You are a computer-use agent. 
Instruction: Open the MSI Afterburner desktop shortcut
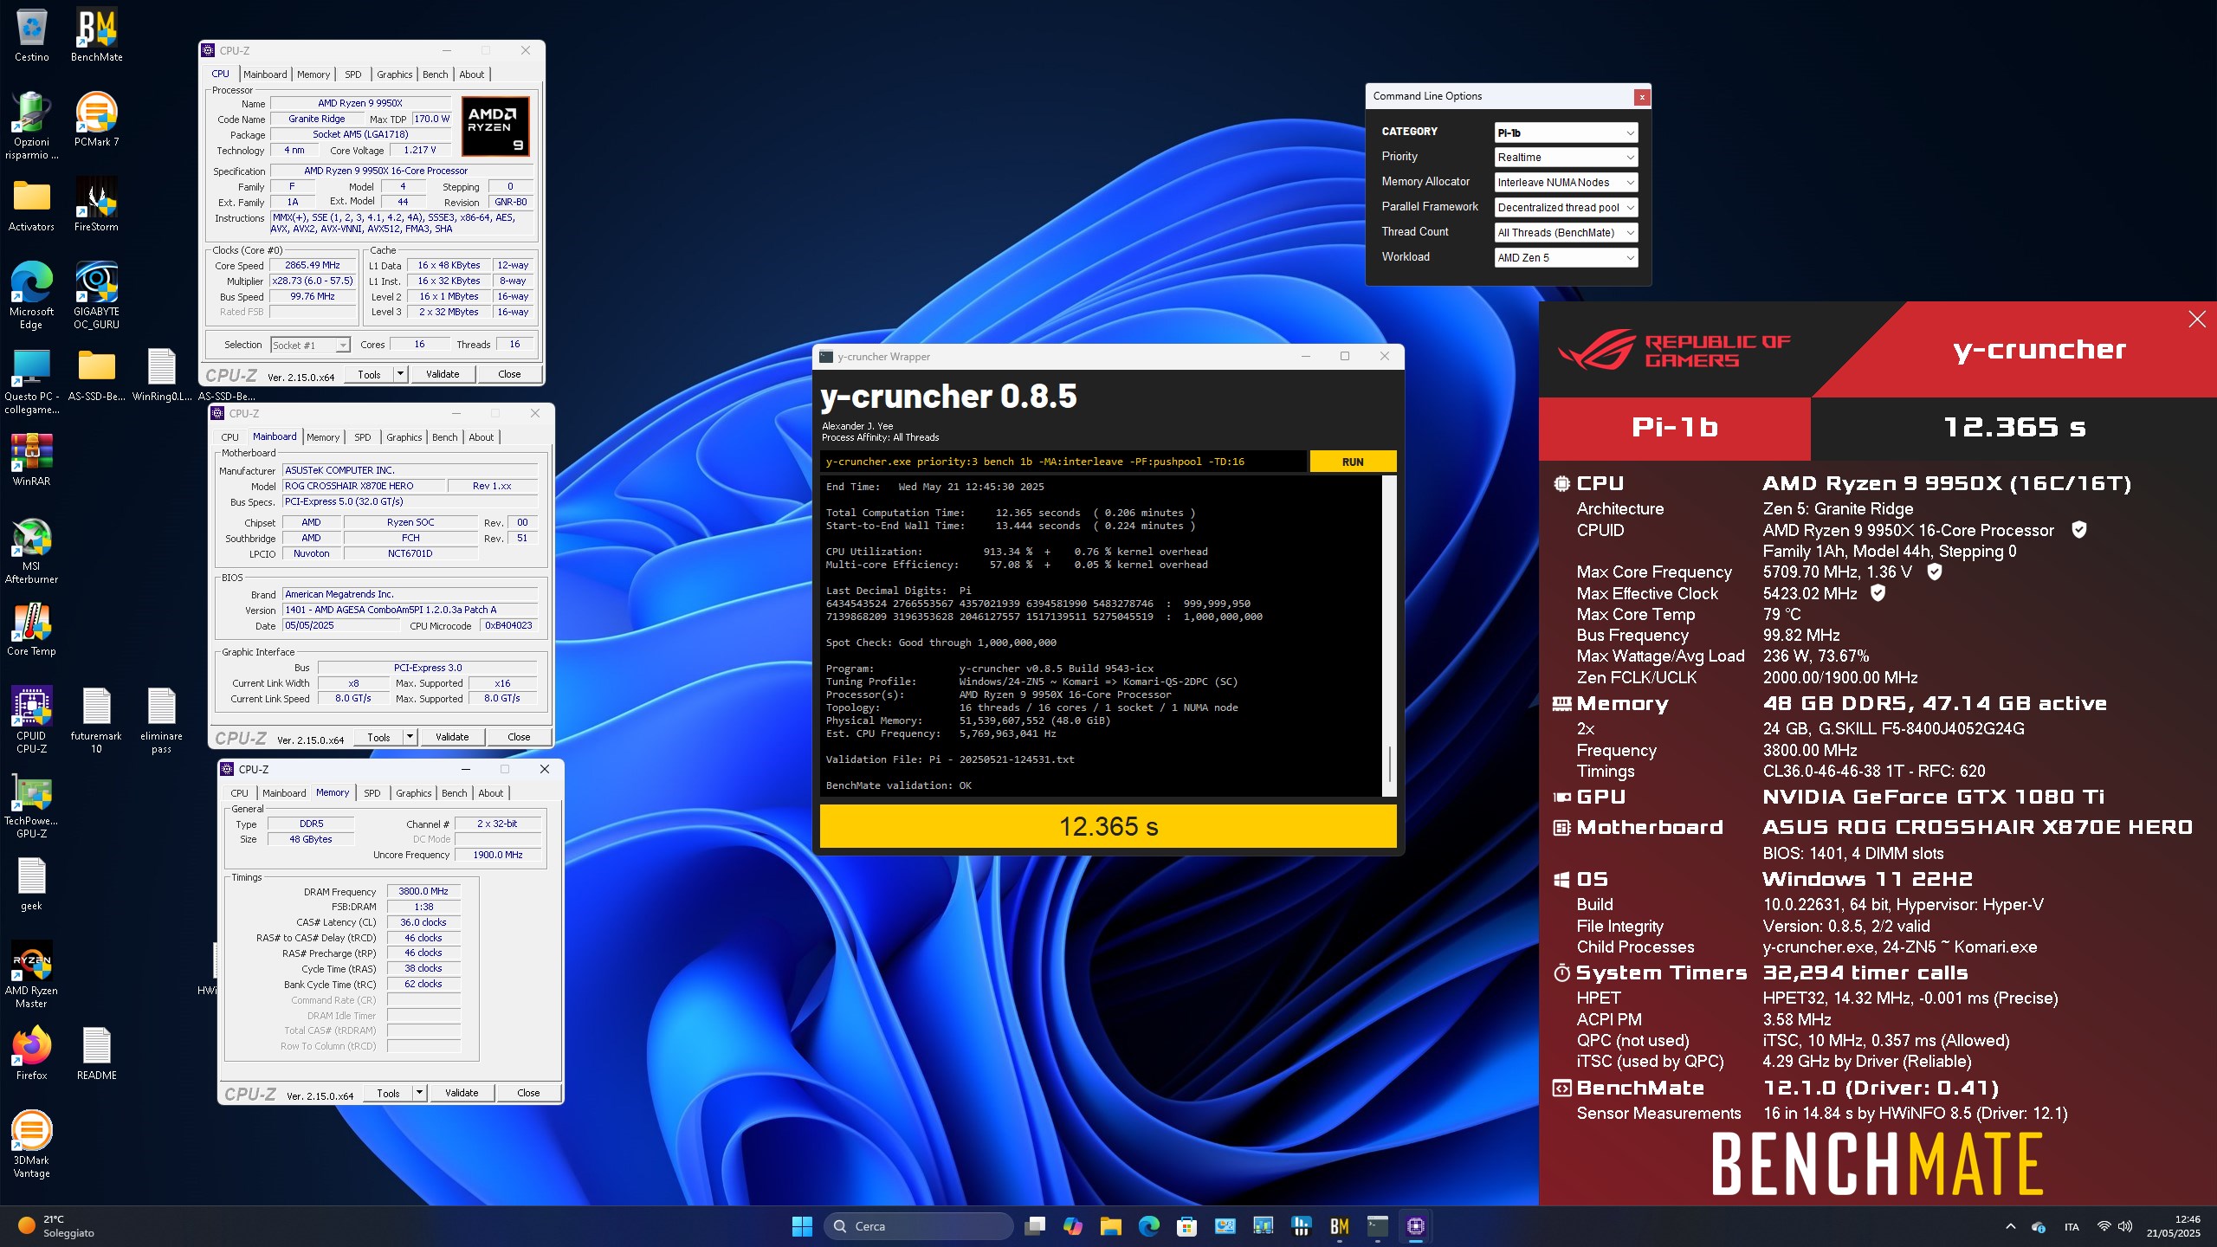click(31, 551)
